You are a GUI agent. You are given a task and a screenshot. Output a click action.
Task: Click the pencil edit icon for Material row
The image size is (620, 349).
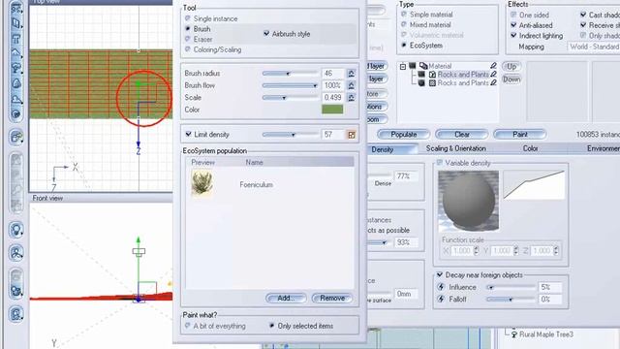[493, 66]
